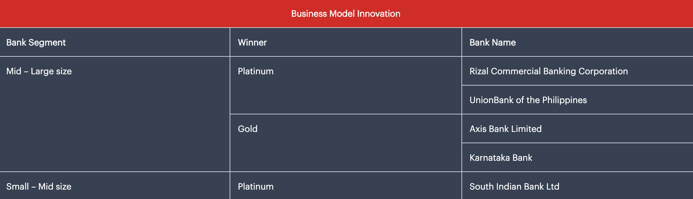This screenshot has width=693, height=199.
Task: Click the South Indian Bank Ltd entry
Action: click(514, 187)
